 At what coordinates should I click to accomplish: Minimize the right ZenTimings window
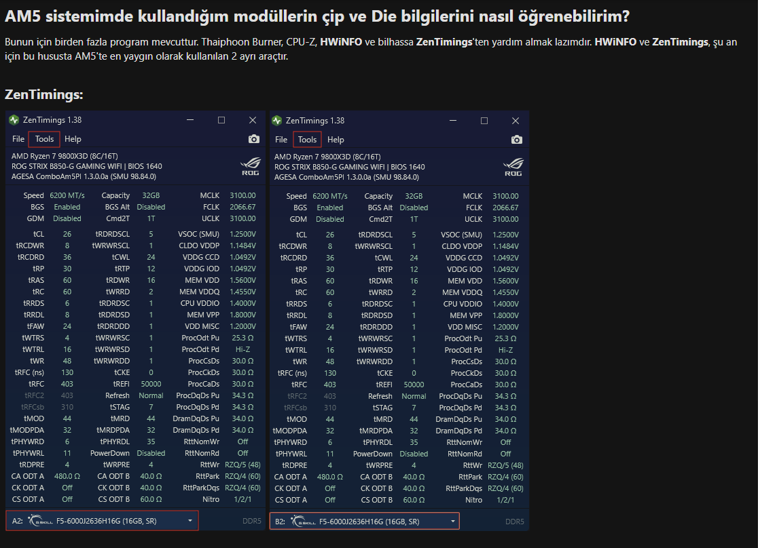pyautogui.click(x=453, y=120)
